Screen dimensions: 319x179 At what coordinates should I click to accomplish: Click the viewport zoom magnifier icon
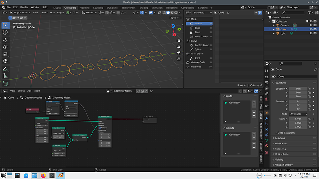(x=178, y=41)
